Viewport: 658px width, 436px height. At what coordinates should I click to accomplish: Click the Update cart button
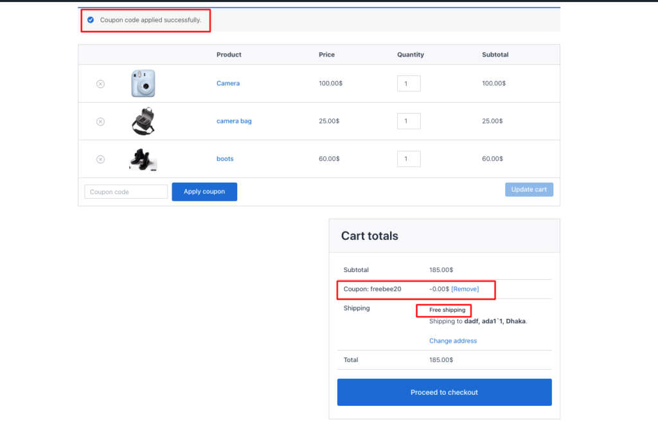tap(529, 189)
